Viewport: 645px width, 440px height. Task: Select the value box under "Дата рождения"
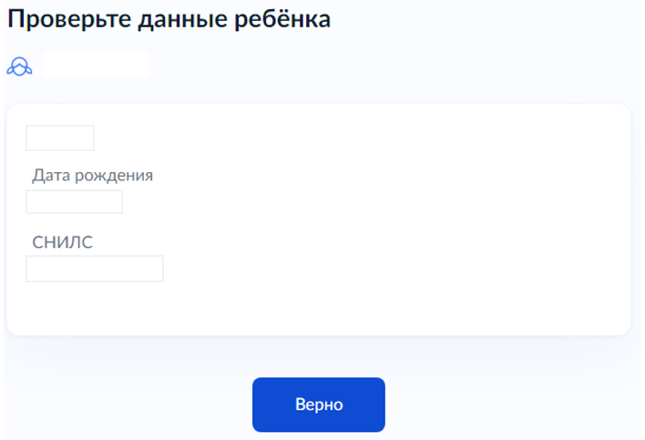tap(74, 202)
